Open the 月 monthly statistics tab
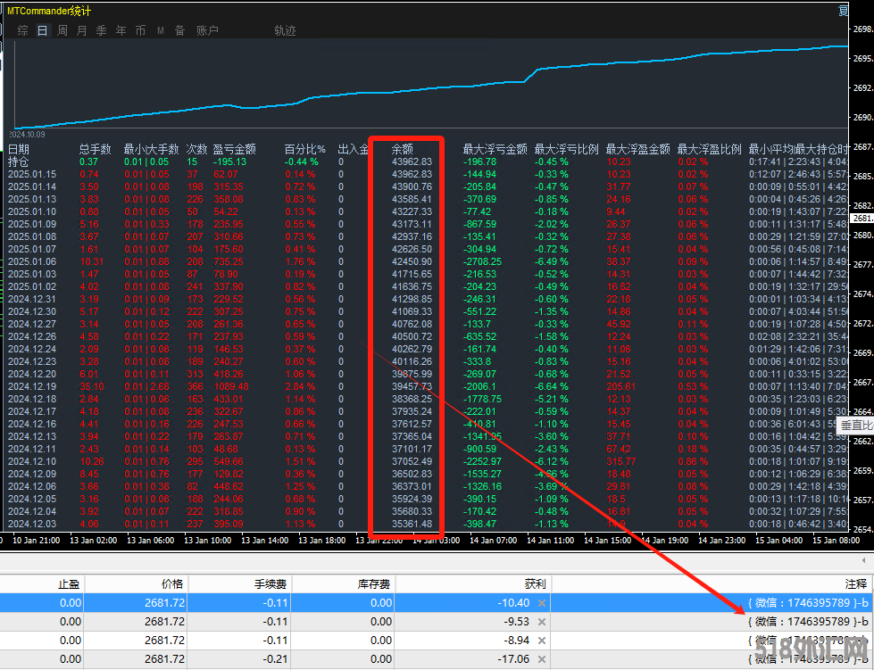Screen dimensions: 874x670 [82, 30]
